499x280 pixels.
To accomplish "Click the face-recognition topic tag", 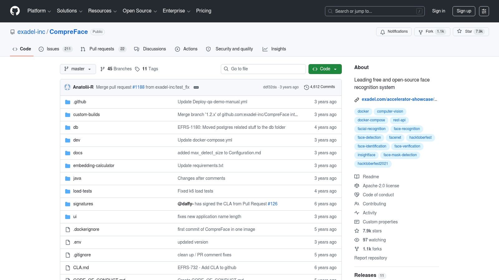I will coord(407,129).
